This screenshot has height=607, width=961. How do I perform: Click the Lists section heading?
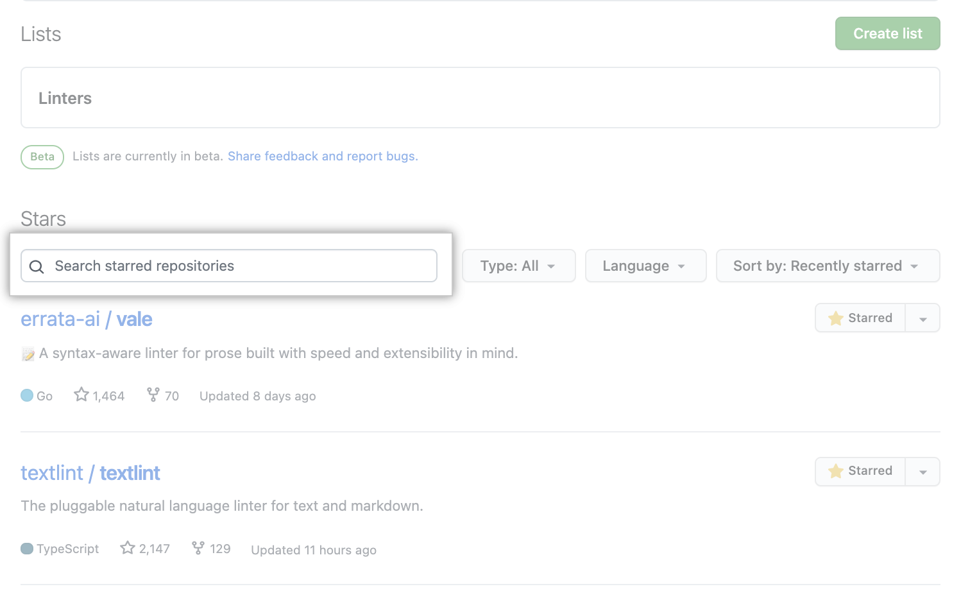tap(41, 34)
